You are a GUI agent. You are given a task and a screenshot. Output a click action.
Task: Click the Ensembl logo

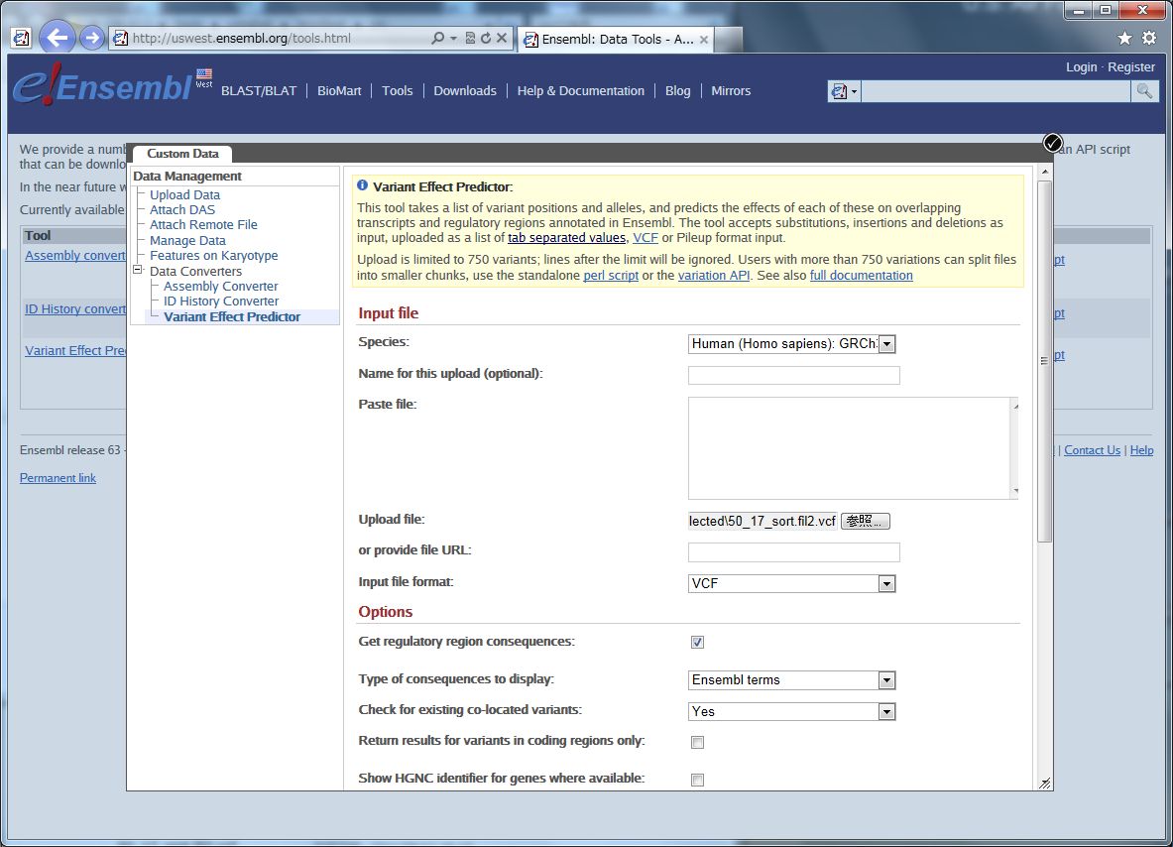102,86
